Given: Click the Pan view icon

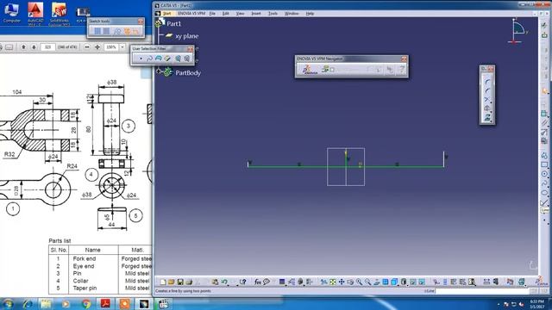Looking at the screenshot, I should [x=342, y=282].
